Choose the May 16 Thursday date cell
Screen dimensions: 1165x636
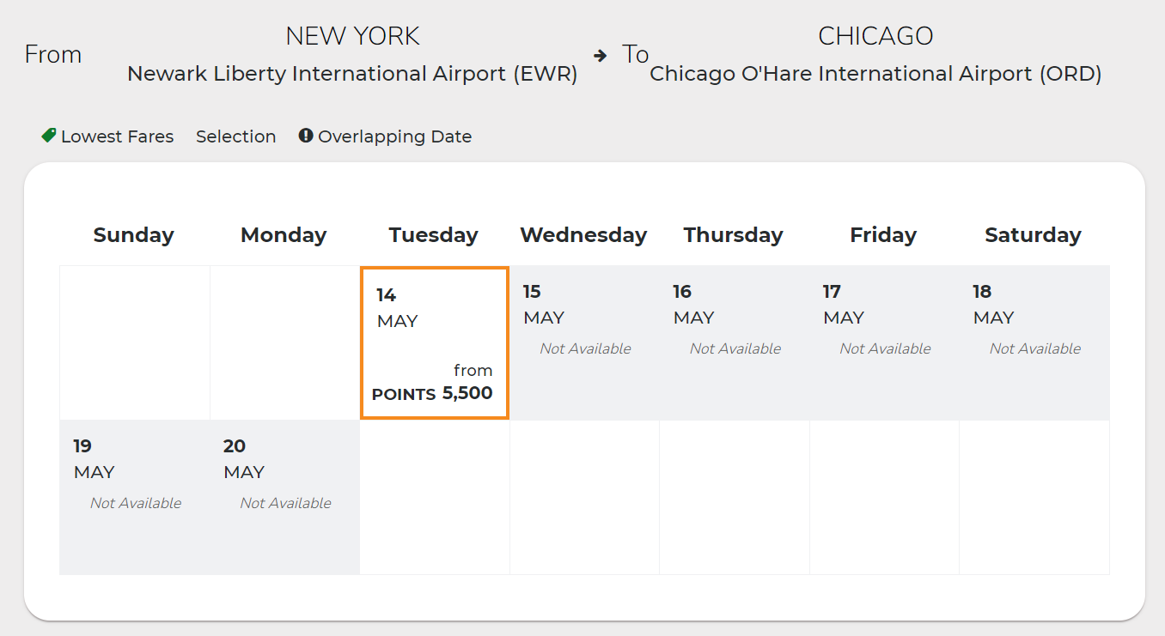(x=735, y=342)
